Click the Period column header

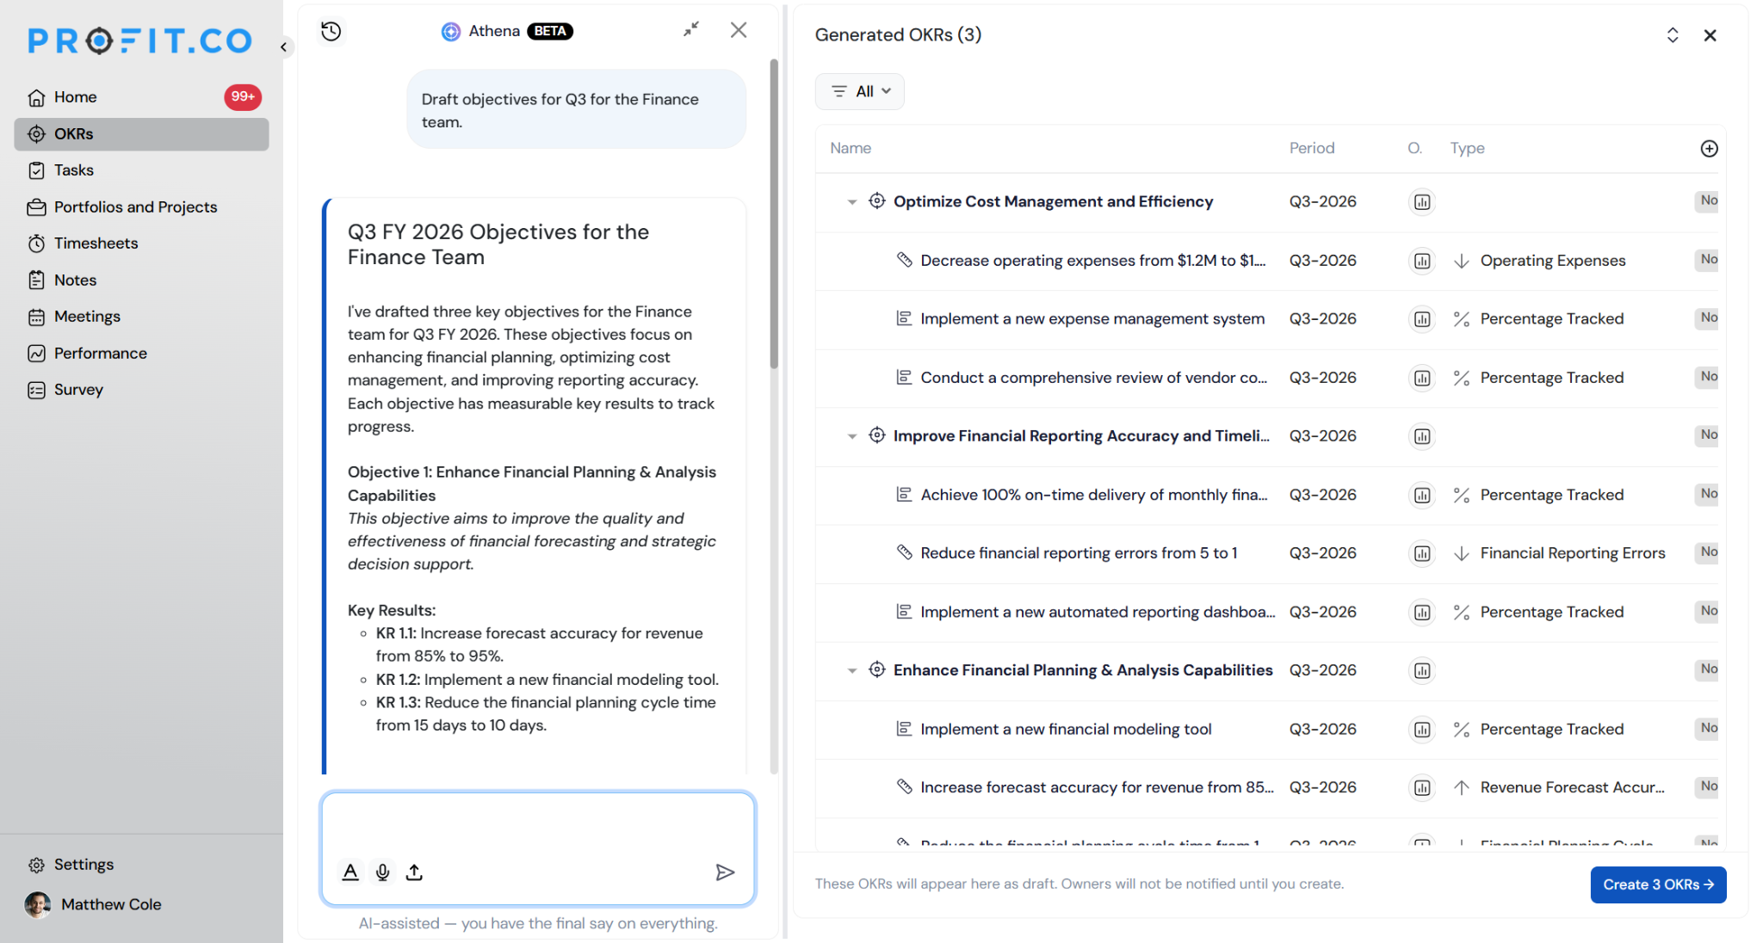(x=1312, y=148)
